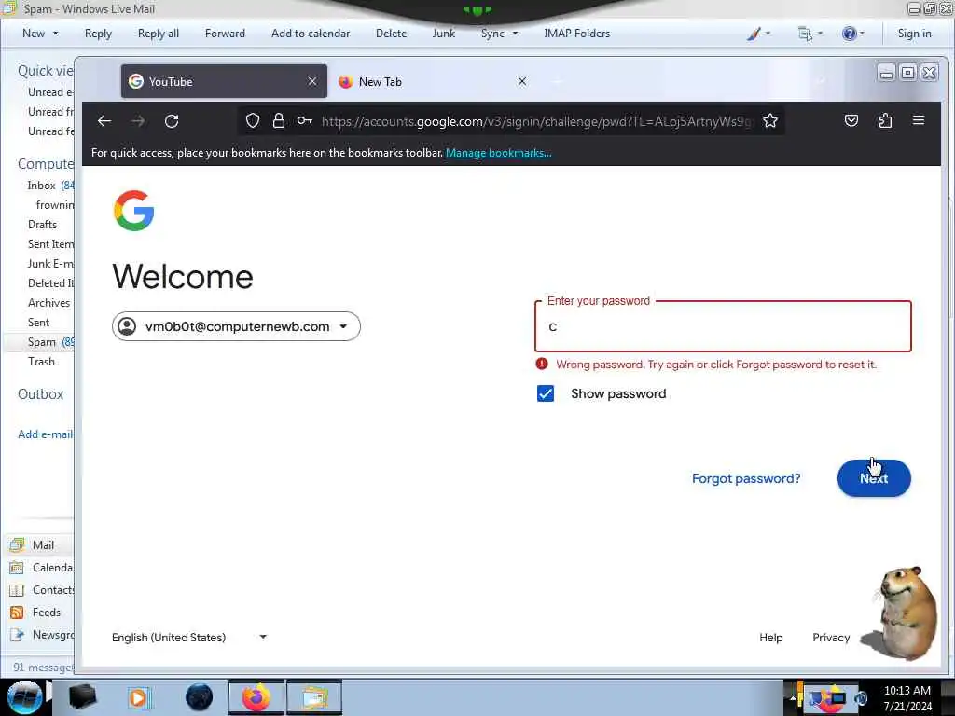The width and height of the screenshot is (955, 716).
Task: Select Drafts folder in Live Mail
Action: click(x=43, y=225)
